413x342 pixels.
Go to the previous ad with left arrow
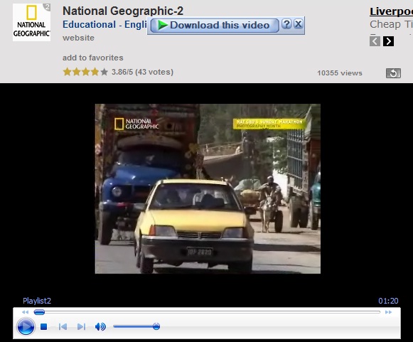[375, 41]
